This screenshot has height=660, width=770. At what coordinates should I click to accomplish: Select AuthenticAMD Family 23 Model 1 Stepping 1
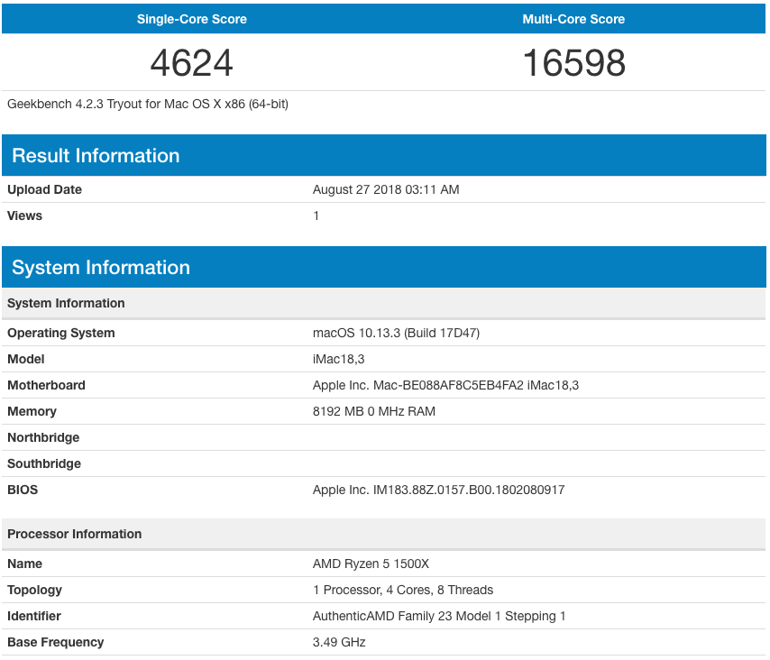point(439,616)
